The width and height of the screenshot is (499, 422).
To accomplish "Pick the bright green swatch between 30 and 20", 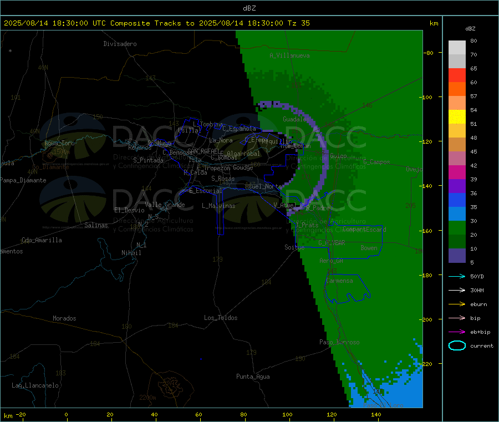I will point(457,227).
